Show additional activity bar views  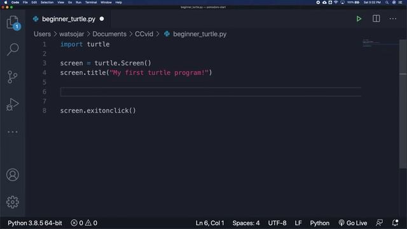[x=13, y=132]
